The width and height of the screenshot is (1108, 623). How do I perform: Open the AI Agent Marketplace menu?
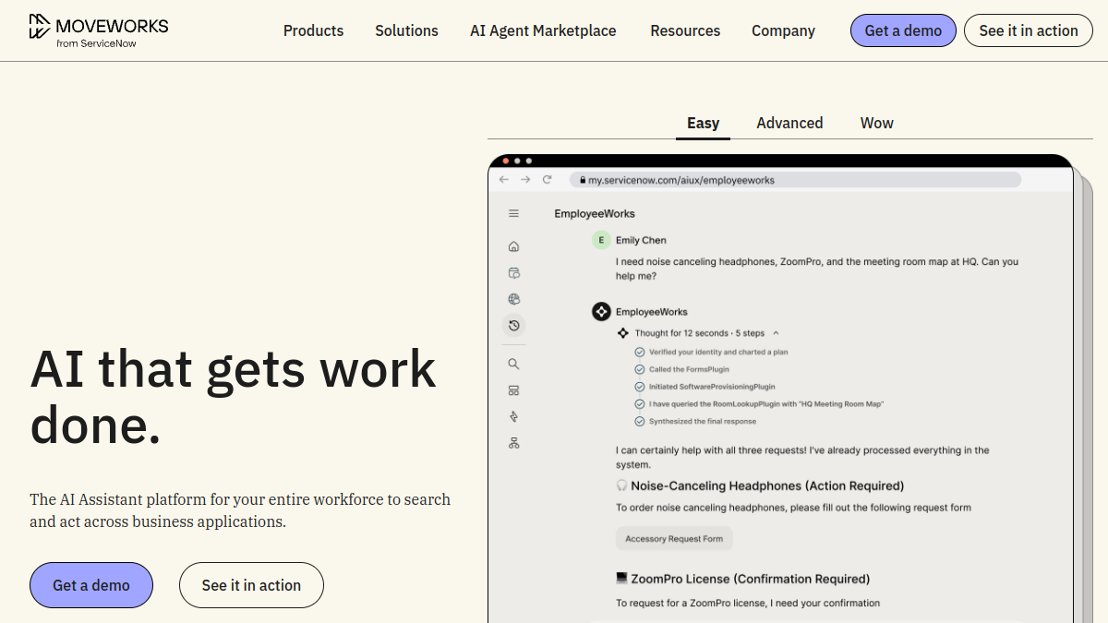tap(543, 30)
